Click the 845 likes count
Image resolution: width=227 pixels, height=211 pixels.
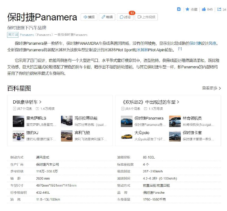(x=210, y=9)
